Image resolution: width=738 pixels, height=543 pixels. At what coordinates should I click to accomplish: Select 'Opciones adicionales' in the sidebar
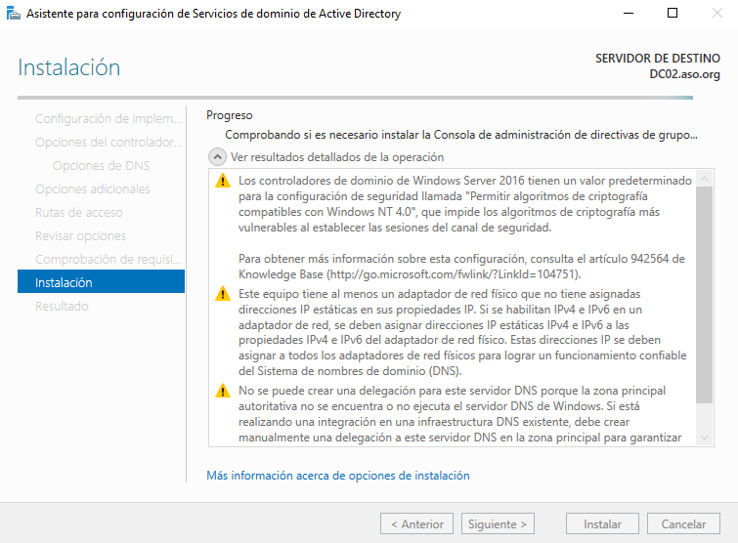tap(92, 188)
